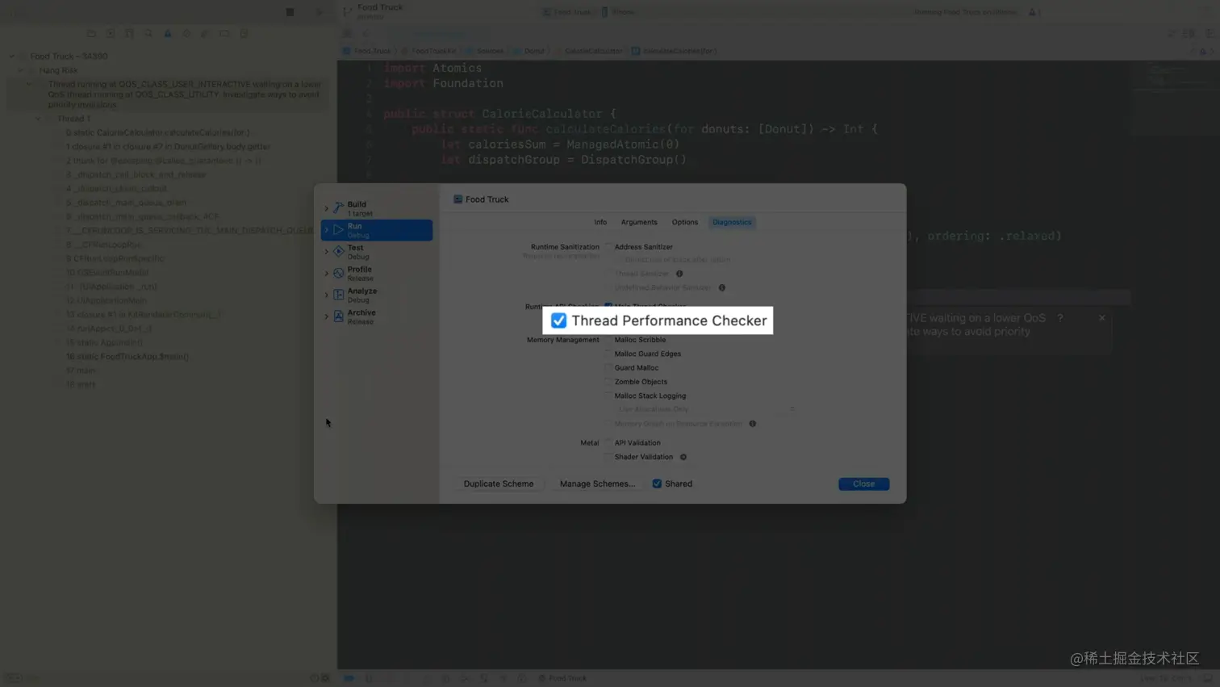Viewport: 1220px width, 687px height.
Task: Enable Metal API Validation checkbox
Action: [608, 442]
